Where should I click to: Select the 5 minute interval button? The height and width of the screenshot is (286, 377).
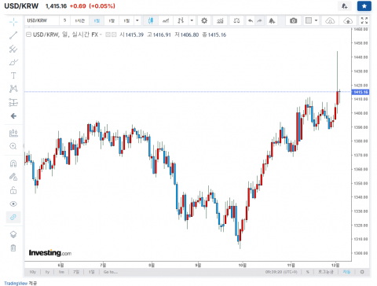(x=64, y=20)
